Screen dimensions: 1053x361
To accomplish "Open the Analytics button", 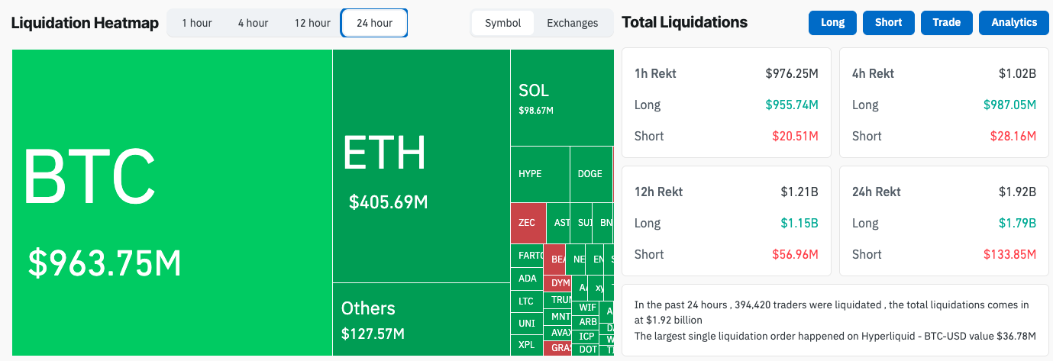I will [x=1014, y=22].
